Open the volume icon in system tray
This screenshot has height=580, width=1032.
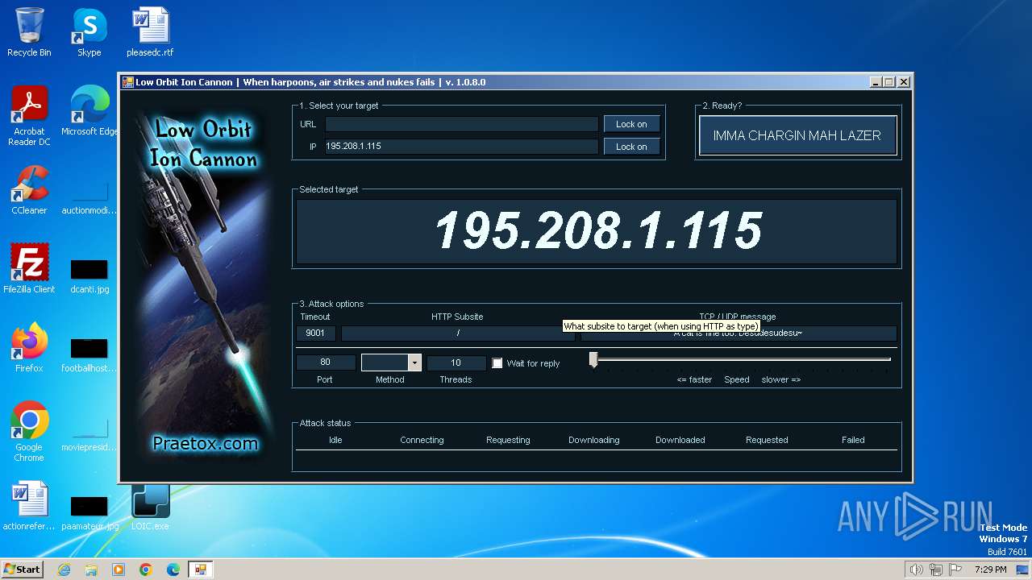click(916, 570)
